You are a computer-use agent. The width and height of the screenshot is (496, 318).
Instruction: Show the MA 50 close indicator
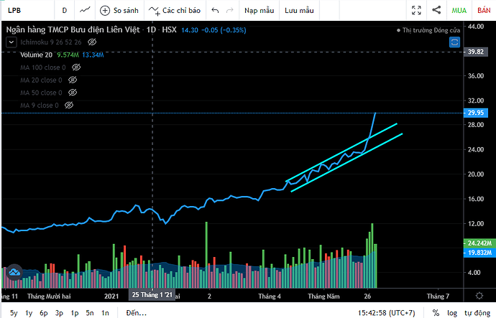coord(73,93)
